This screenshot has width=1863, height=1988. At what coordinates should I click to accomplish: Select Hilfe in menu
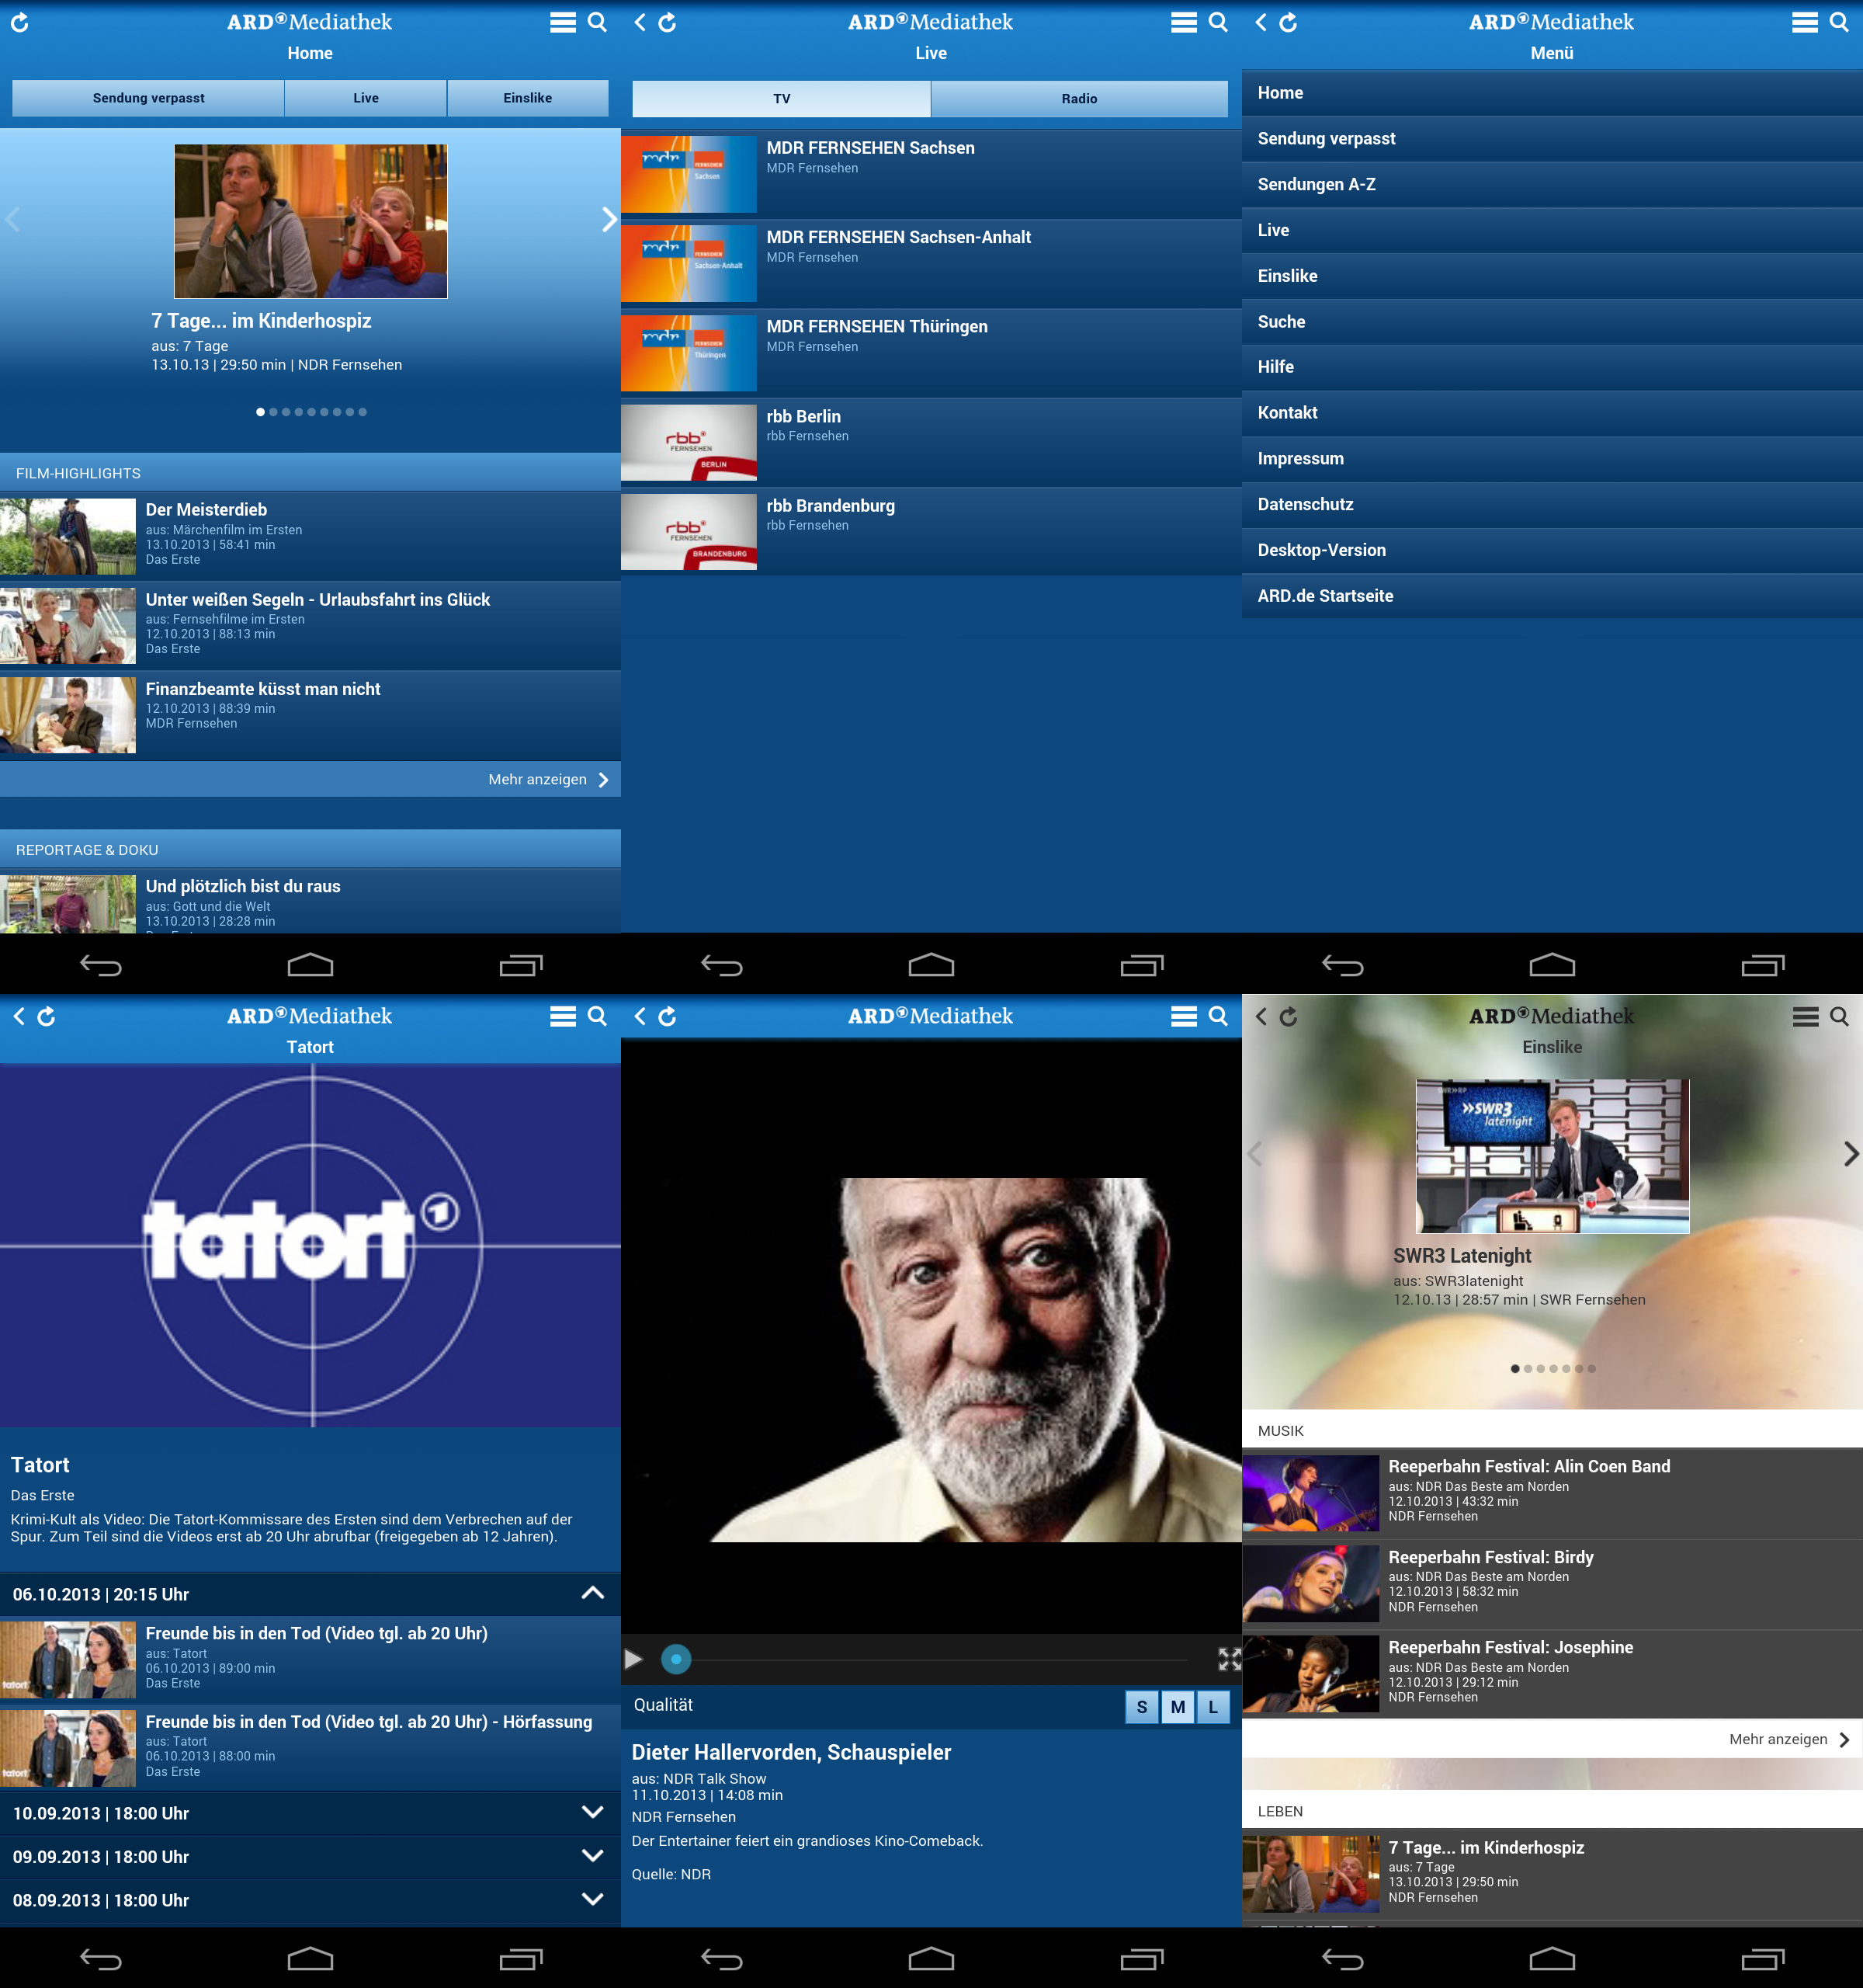[x=1552, y=367]
